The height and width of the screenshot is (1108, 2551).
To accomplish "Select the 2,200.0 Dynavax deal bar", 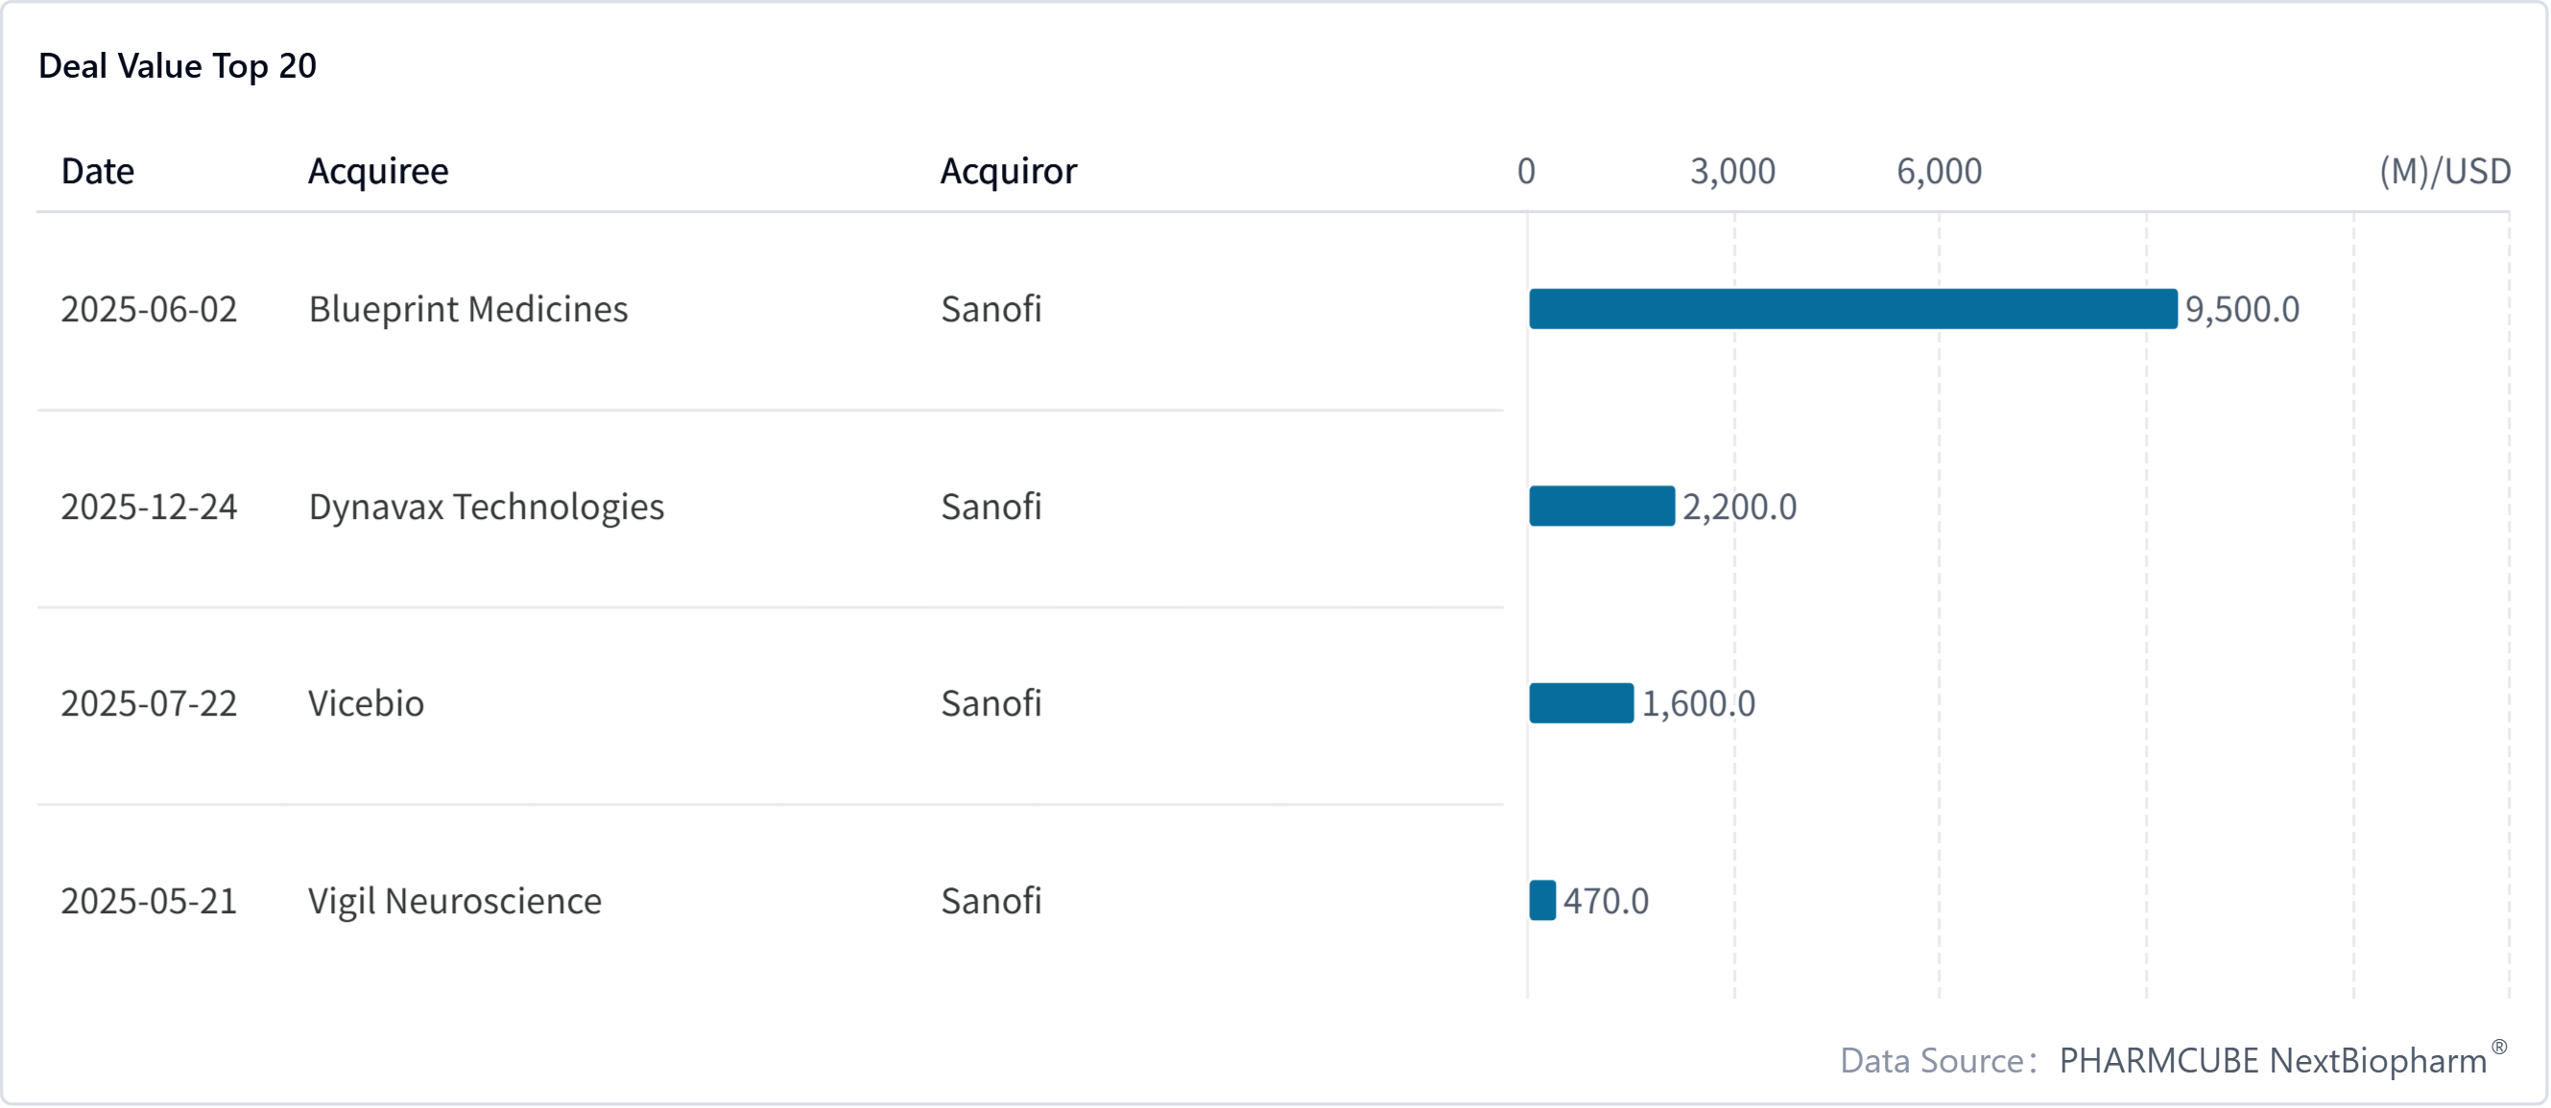I will pyautogui.click(x=1601, y=506).
